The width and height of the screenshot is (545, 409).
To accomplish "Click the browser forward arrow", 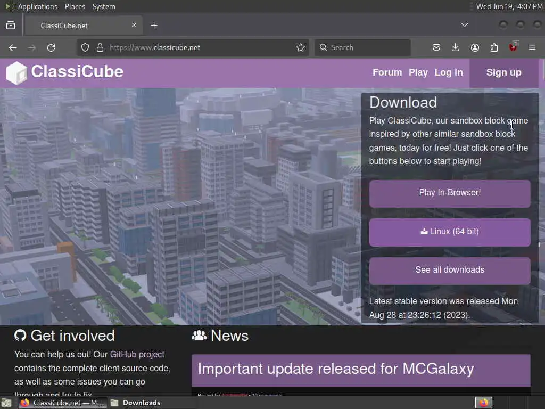I will coord(32,47).
